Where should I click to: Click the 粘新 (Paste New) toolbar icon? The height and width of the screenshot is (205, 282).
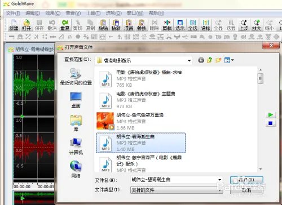(116, 25)
